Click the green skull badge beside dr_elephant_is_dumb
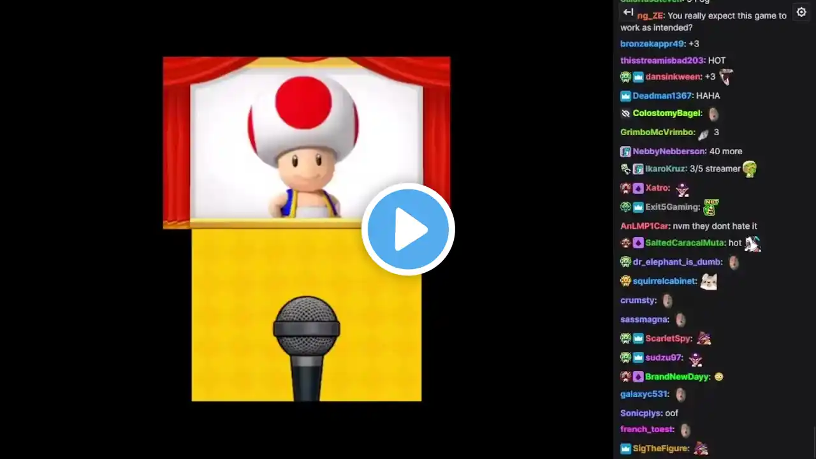The height and width of the screenshot is (459, 816). point(625,262)
